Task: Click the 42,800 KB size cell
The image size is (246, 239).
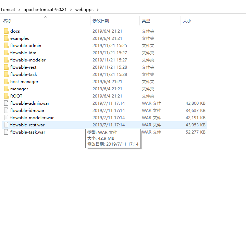Action: (x=196, y=103)
